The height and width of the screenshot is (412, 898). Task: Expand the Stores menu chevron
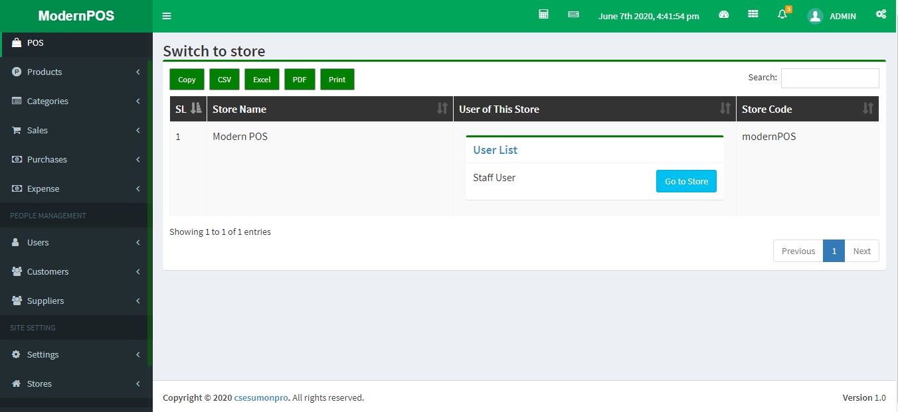(x=138, y=383)
